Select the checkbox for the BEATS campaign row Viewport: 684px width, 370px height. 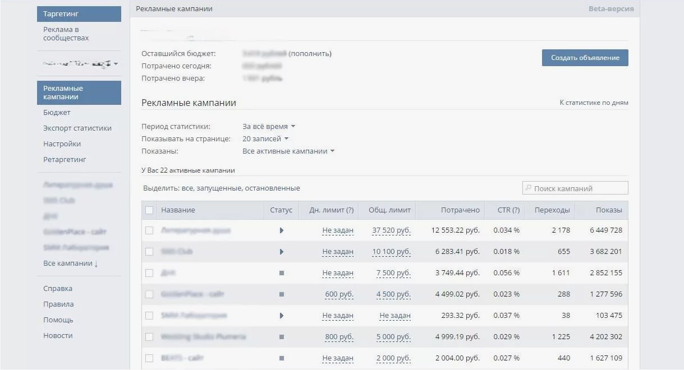(x=149, y=358)
